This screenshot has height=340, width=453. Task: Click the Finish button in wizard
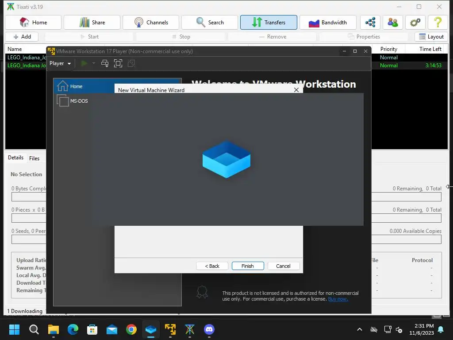[248, 266]
